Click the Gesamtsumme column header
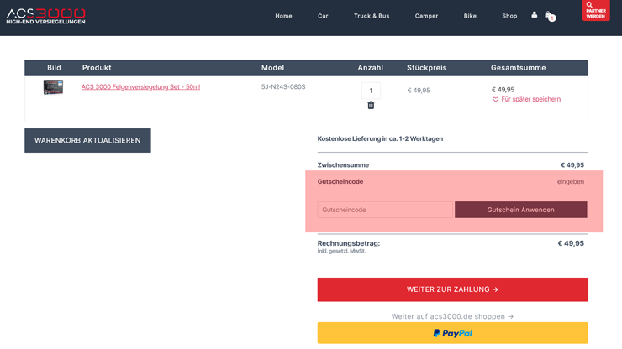The height and width of the screenshot is (349, 622). (x=518, y=68)
